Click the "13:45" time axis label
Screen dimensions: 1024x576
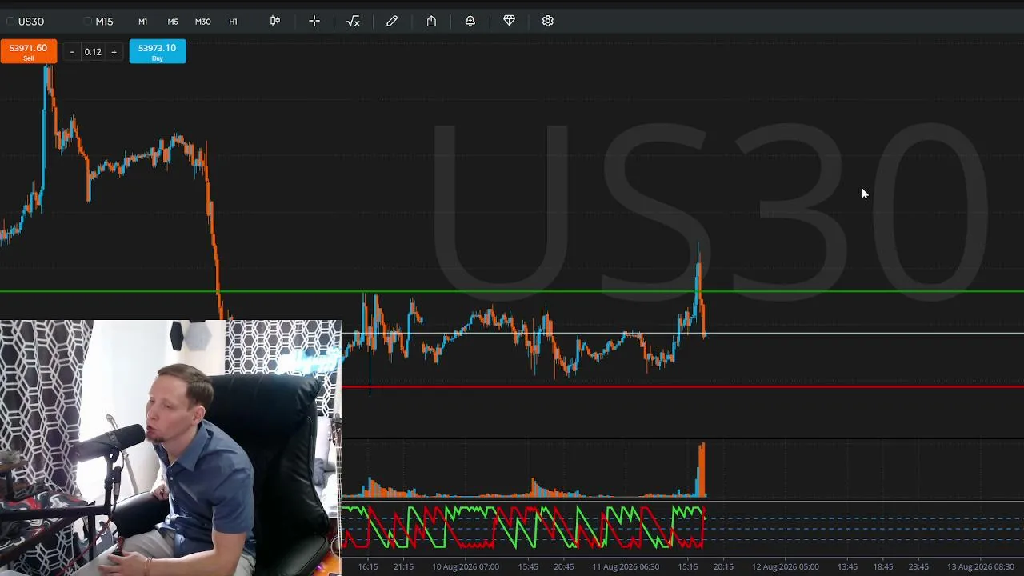847,566
